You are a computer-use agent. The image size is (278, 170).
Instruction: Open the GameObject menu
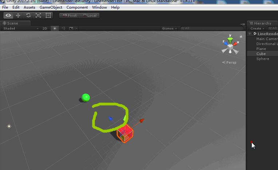[51, 7]
